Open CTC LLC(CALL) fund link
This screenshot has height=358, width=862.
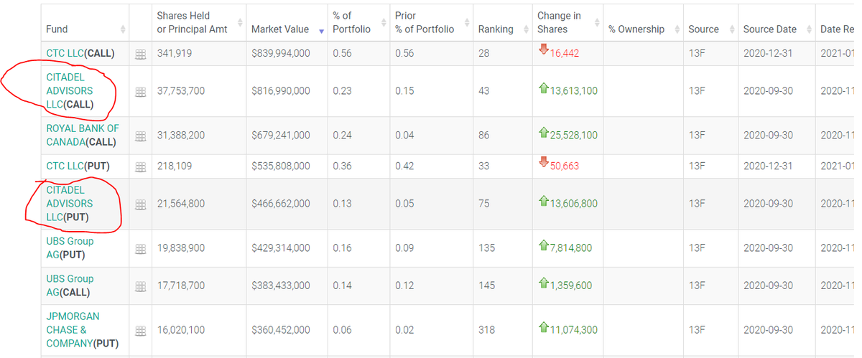(80, 53)
